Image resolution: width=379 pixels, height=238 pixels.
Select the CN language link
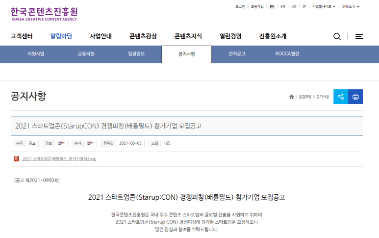(x=294, y=6)
